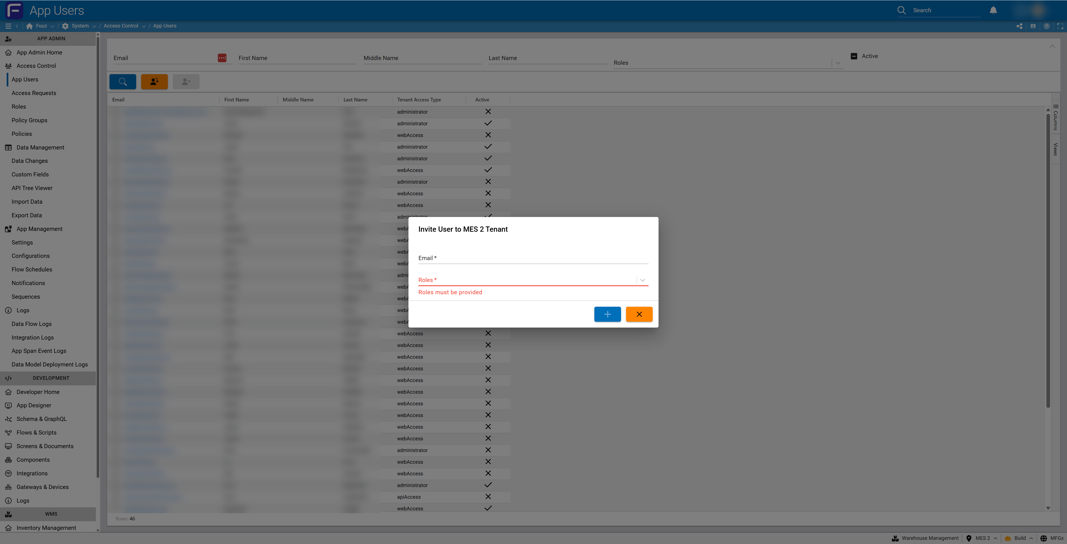Viewport: 1067px width, 544px height.
Task: Open the Views side panel
Action: click(1055, 149)
